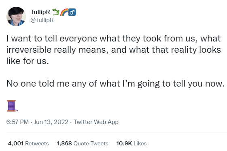This screenshot has height=151, width=227.
Task: Click the purple thread spool emoji
Action: click(12, 106)
